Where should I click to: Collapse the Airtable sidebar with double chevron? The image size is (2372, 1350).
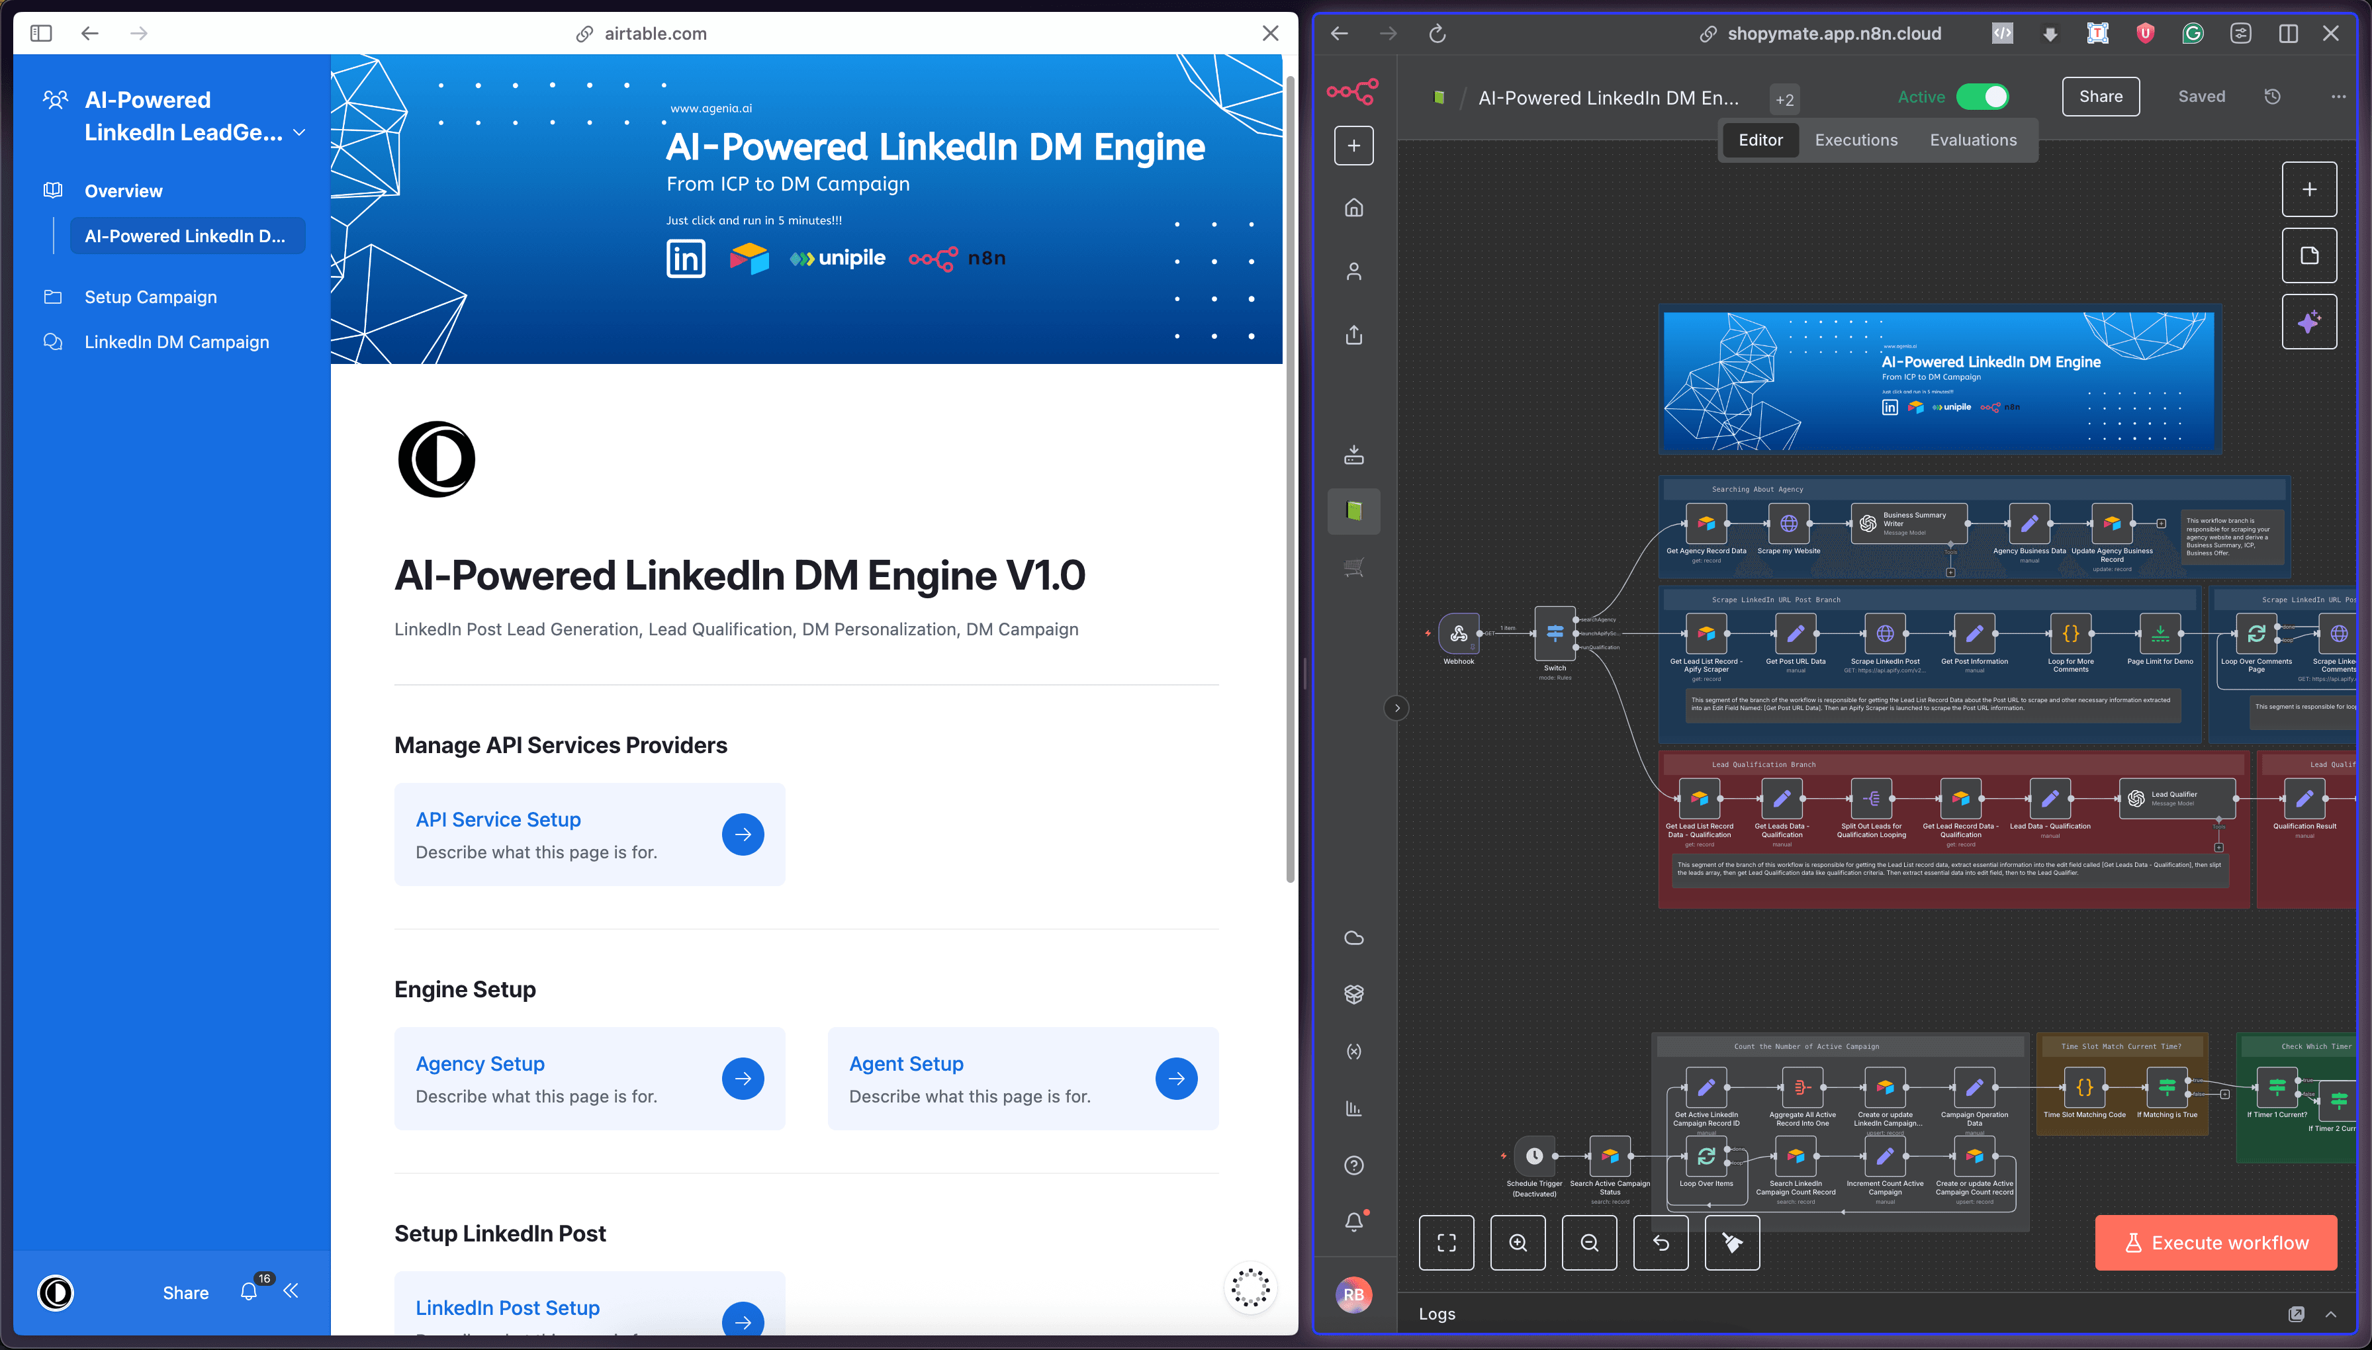(x=291, y=1290)
